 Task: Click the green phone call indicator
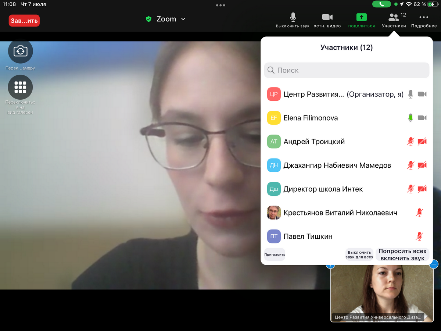[381, 4]
